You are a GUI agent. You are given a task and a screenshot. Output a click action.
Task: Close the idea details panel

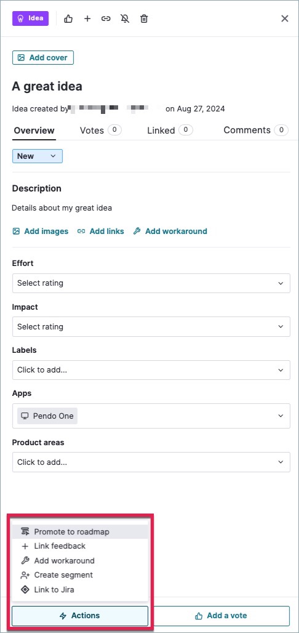[x=285, y=18]
